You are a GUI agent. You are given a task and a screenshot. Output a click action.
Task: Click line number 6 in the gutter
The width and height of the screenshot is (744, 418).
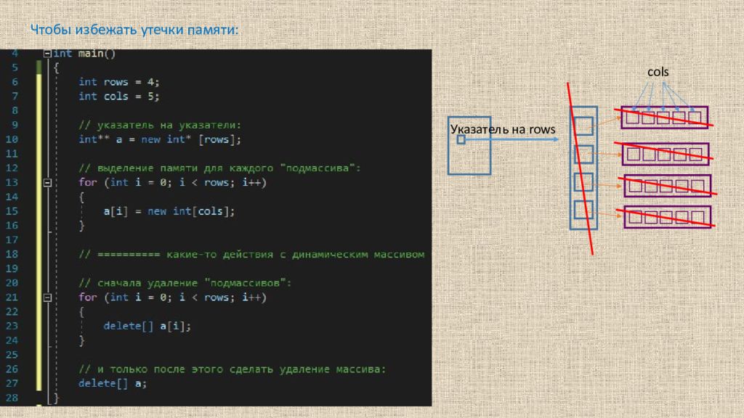(15, 82)
